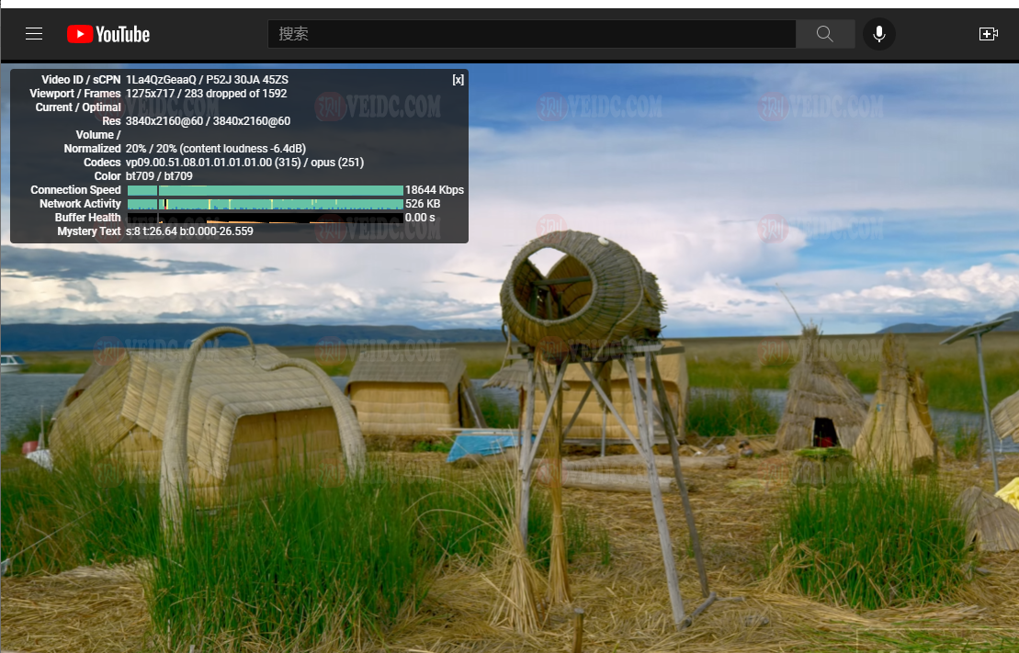Click the 18644 Kbps speed reading

click(435, 190)
